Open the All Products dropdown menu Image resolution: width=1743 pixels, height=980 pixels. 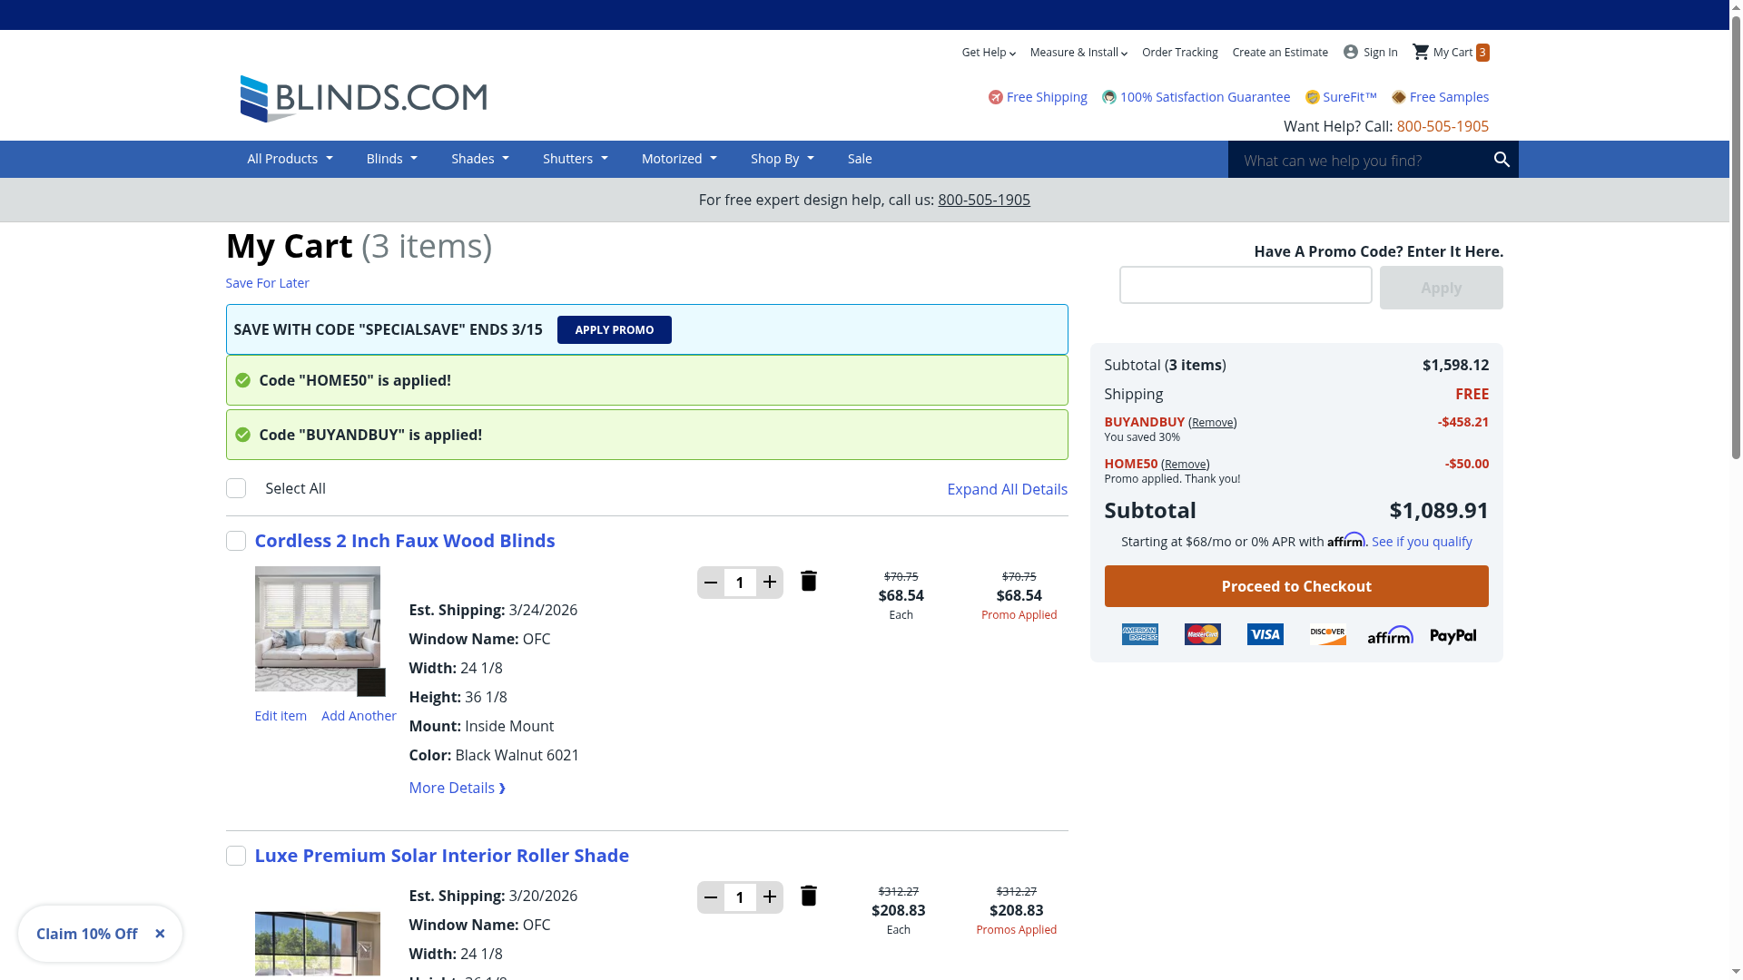coord(290,159)
